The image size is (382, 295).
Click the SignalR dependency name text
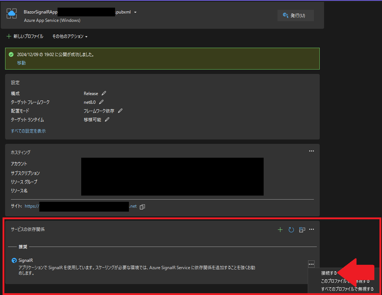(x=25, y=260)
